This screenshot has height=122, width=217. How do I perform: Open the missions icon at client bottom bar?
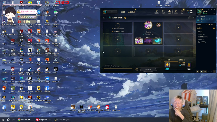201,72
